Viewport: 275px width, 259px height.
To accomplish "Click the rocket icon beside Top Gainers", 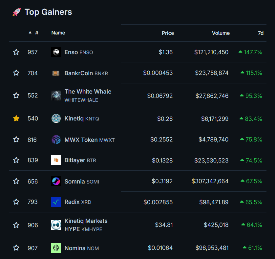I will (17, 12).
